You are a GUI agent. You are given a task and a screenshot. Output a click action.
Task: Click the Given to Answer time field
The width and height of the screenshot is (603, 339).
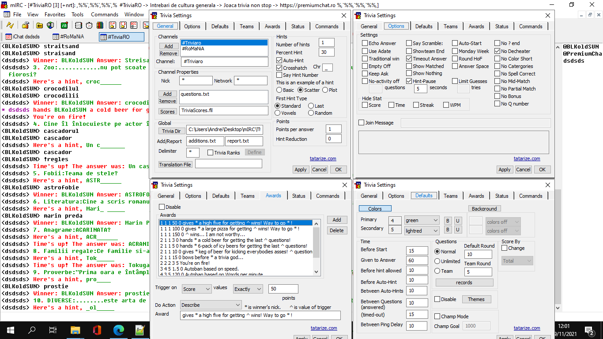click(417, 260)
